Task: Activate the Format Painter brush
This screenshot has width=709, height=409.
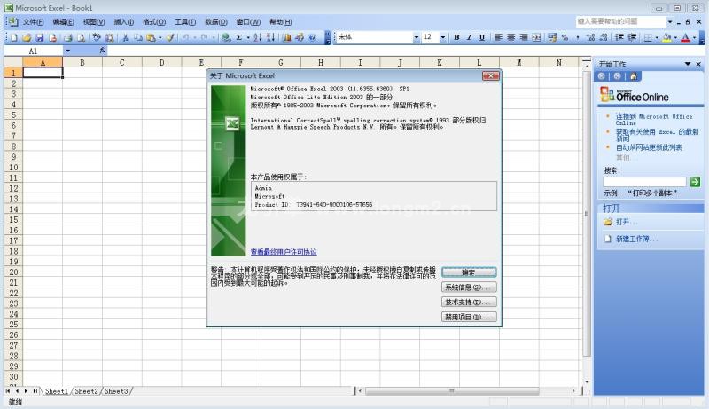Action: coord(170,37)
